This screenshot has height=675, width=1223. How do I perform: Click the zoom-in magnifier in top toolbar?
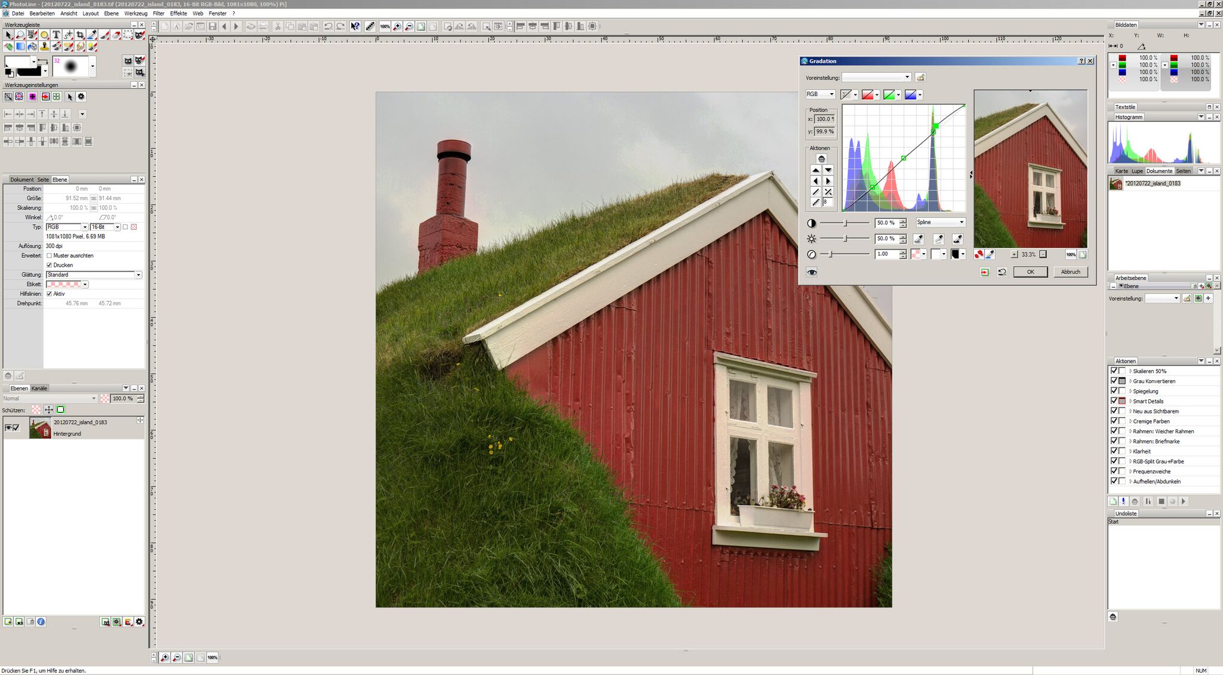tap(397, 26)
